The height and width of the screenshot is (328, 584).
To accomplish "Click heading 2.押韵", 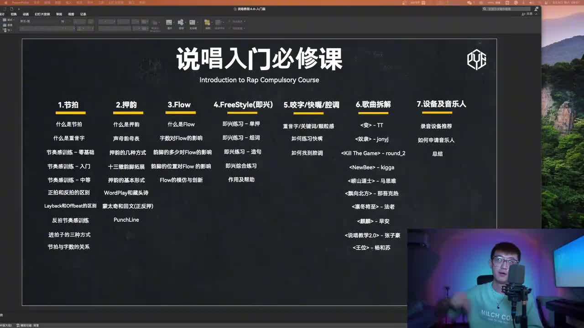I will point(126,105).
